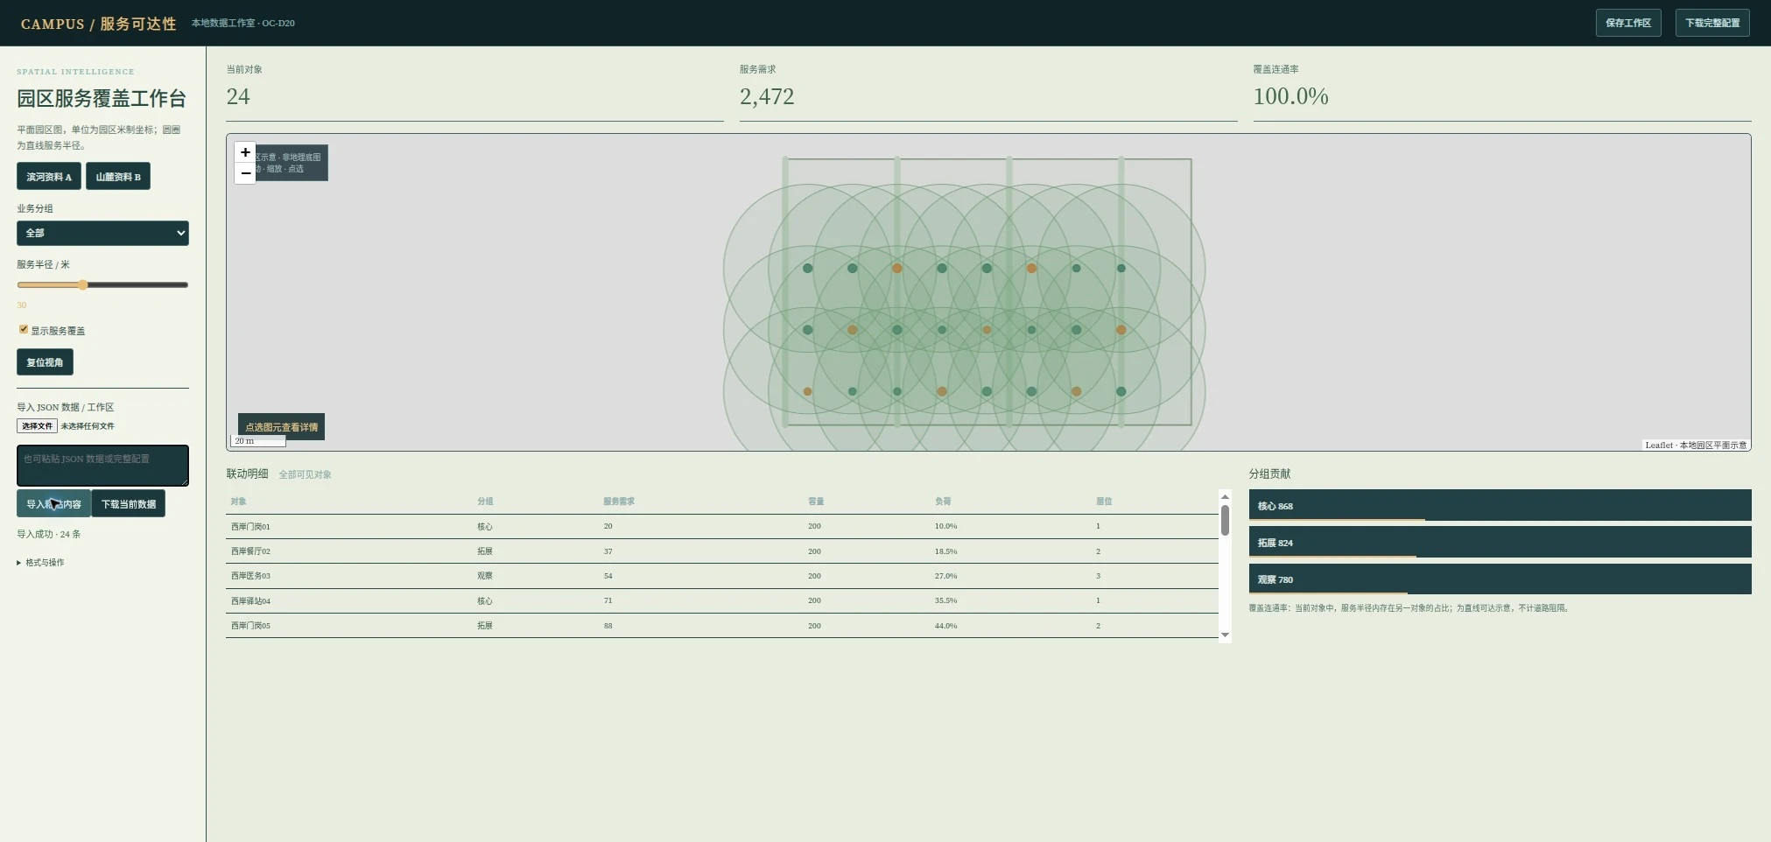Screen dimensions: 1771x842
Task: Click the Leaflet attribution link
Action: coord(1659,446)
